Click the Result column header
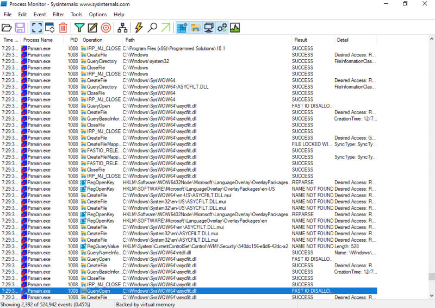 (x=313, y=40)
